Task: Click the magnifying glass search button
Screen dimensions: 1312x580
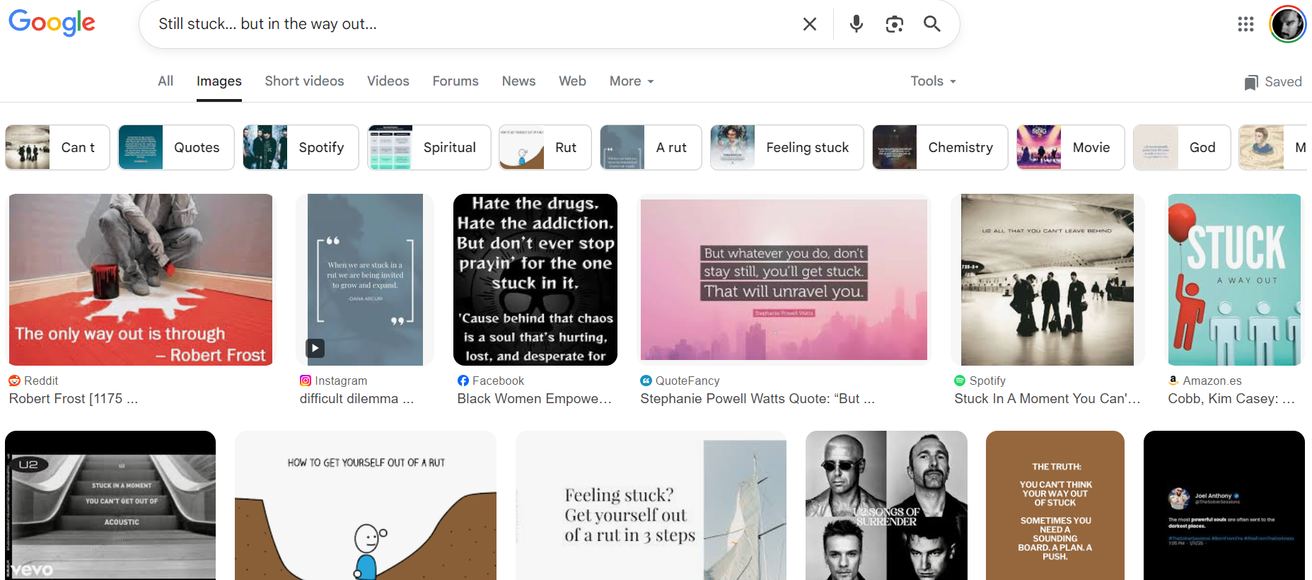Action: (x=932, y=24)
